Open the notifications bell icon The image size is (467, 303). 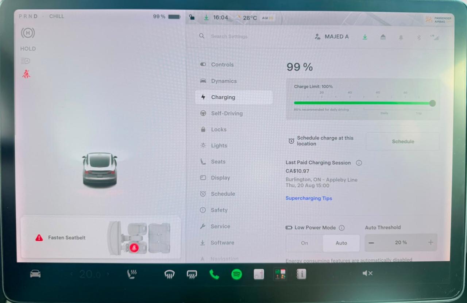[x=401, y=37]
